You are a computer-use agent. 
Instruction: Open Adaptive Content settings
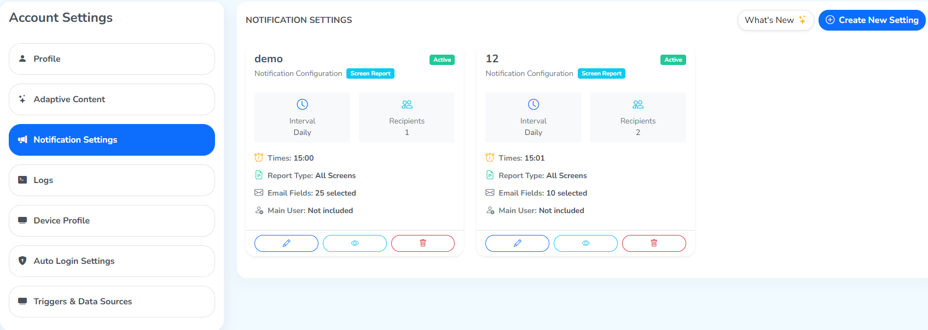tap(112, 99)
